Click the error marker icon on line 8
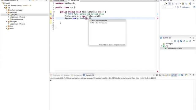Screen dimensions: 196x110 (51, 18)
